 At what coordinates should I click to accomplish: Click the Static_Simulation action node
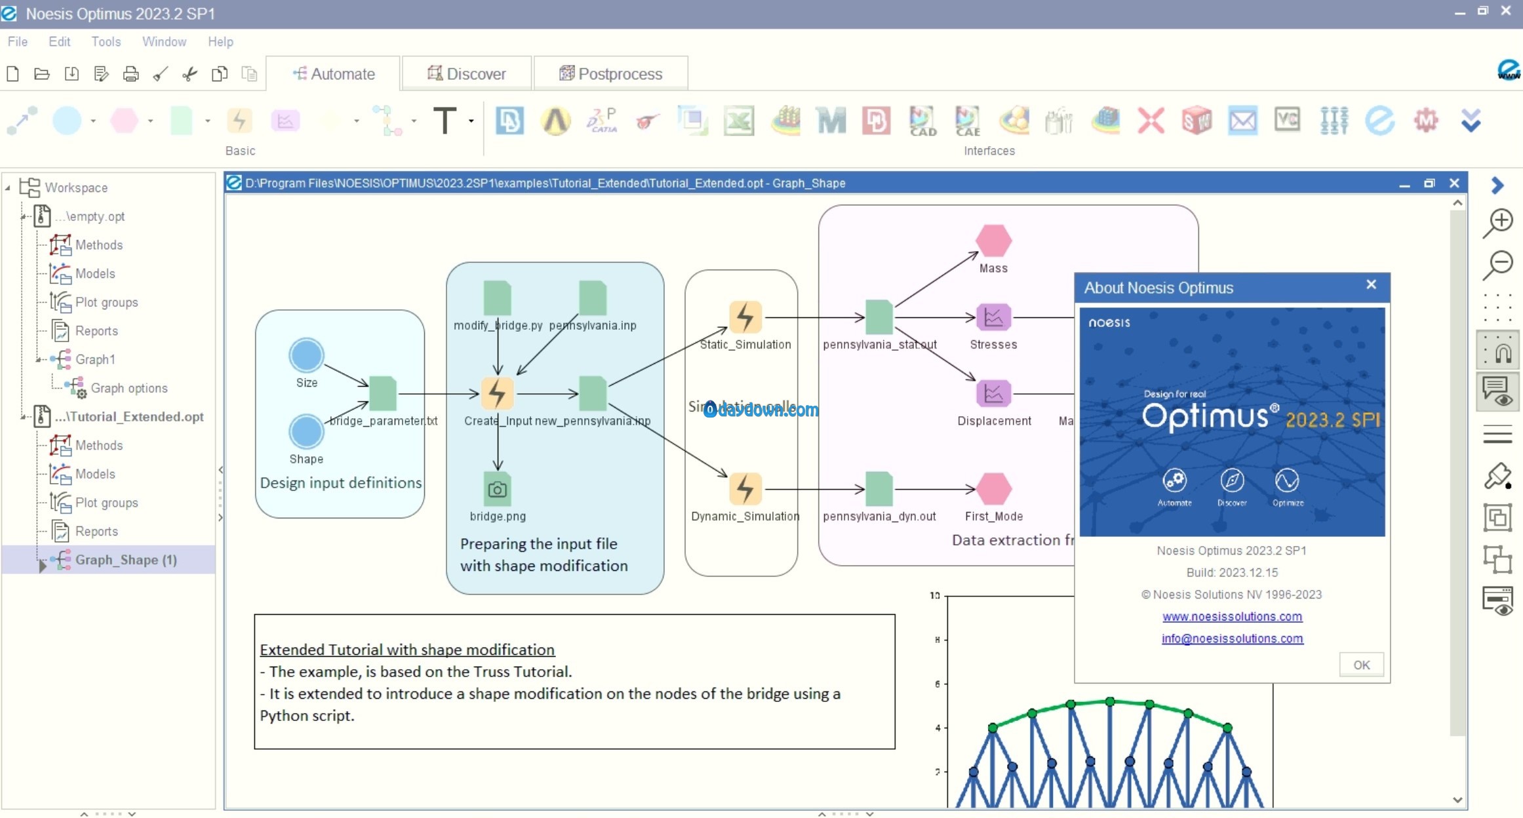coord(745,317)
